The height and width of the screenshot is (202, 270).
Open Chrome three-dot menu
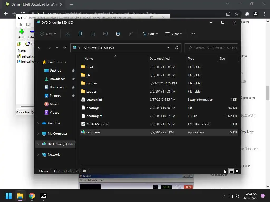click(264, 14)
